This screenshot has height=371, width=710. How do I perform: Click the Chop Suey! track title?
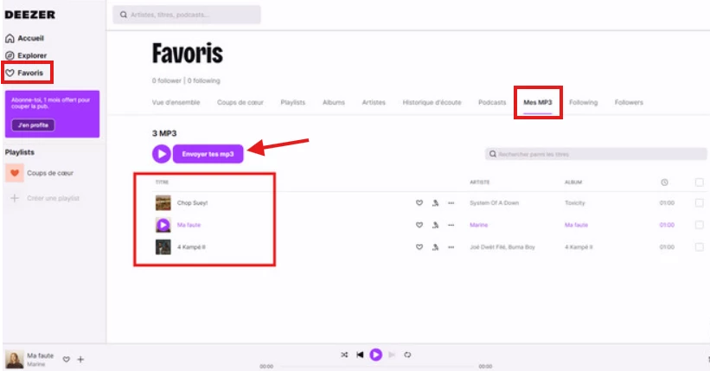click(192, 203)
